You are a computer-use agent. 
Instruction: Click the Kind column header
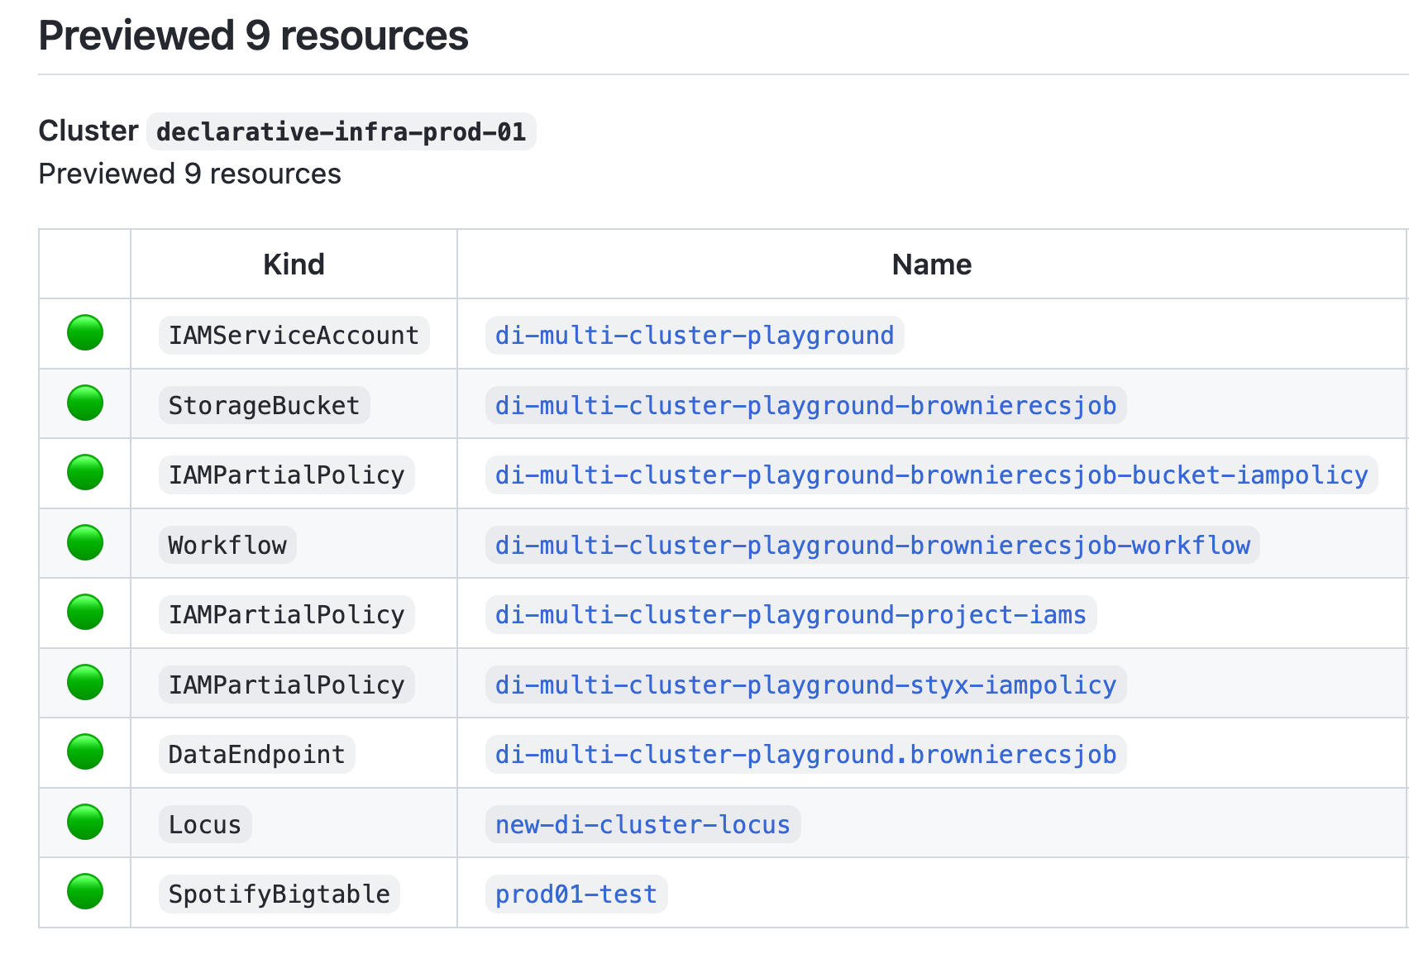[294, 265]
